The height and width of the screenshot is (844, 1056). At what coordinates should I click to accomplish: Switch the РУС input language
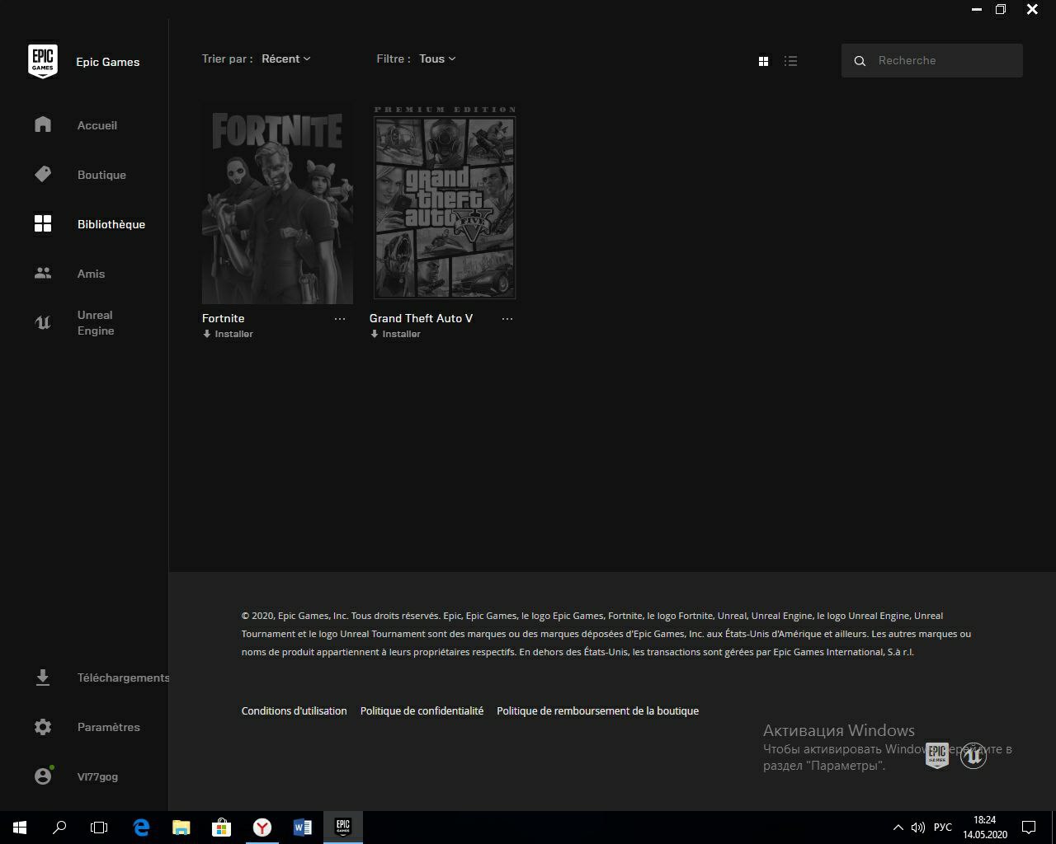point(943,827)
